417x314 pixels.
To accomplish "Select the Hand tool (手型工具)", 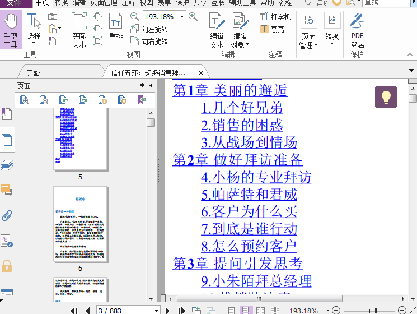I will 11,30.
